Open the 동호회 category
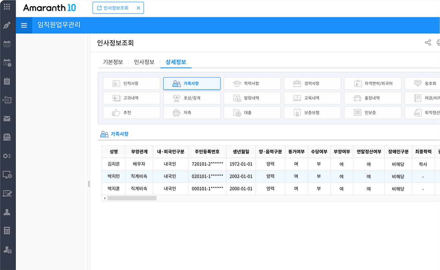The height and width of the screenshot is (270, 440). pyautogui.click(x=422, y=83)
